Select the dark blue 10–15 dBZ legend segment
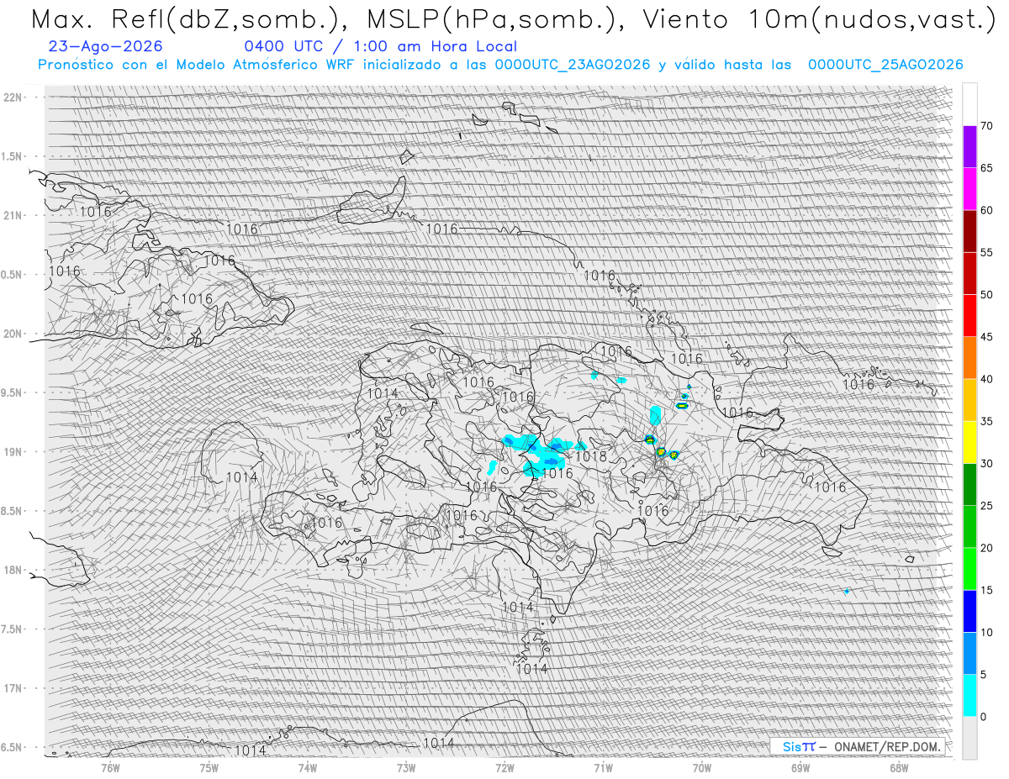The width and height of the screenshot is (1009, 779). (x=969, y=611)
